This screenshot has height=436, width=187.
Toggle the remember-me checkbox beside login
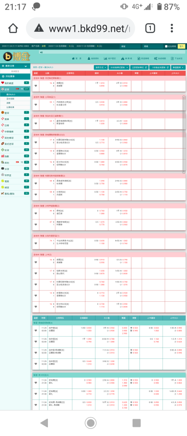click(166, 46)
